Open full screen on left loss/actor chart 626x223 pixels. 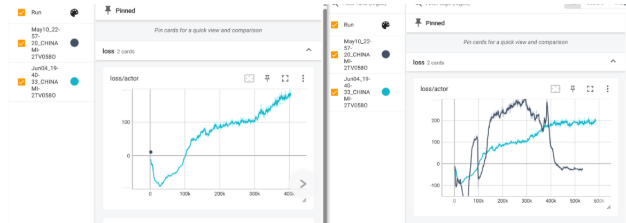[285, 78]
